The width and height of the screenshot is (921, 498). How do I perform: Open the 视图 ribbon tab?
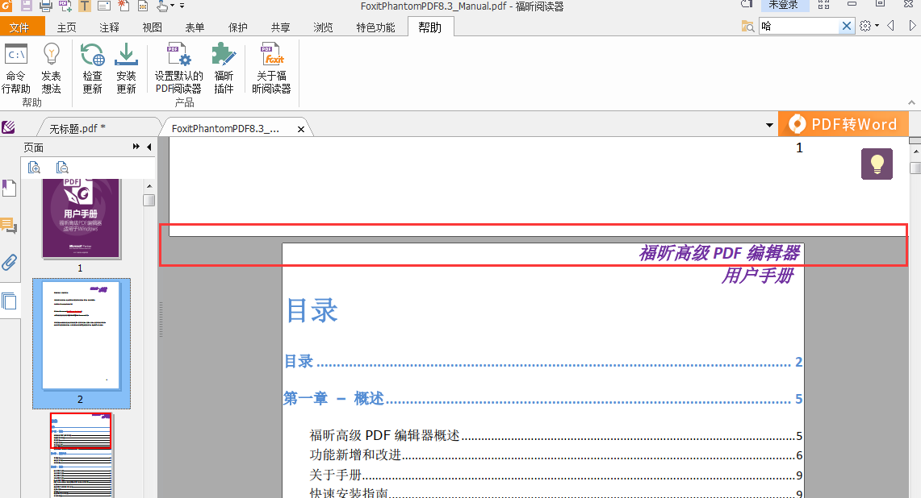(152, 27)
